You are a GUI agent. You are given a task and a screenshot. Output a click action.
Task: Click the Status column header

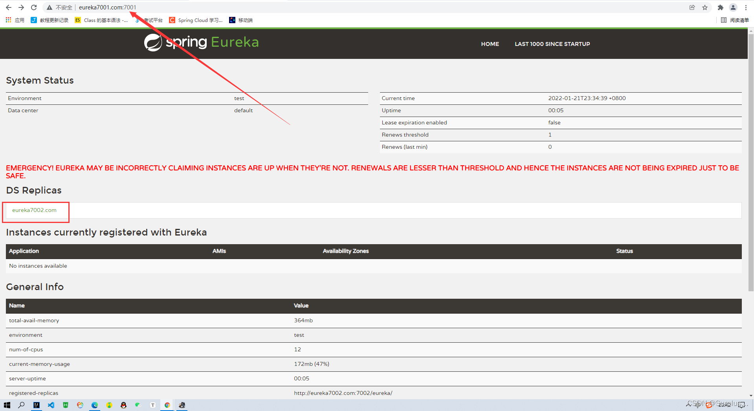tap(624, 251)
